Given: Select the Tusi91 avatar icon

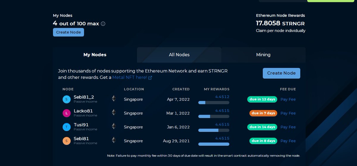Looking at the screenshot, I should tap(67, 127).
